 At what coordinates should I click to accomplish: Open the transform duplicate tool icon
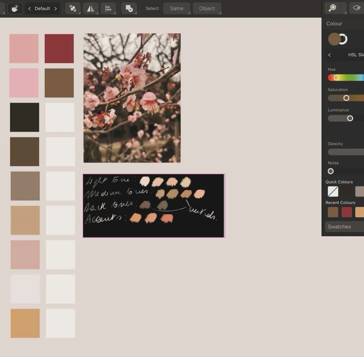coord(73,8)
